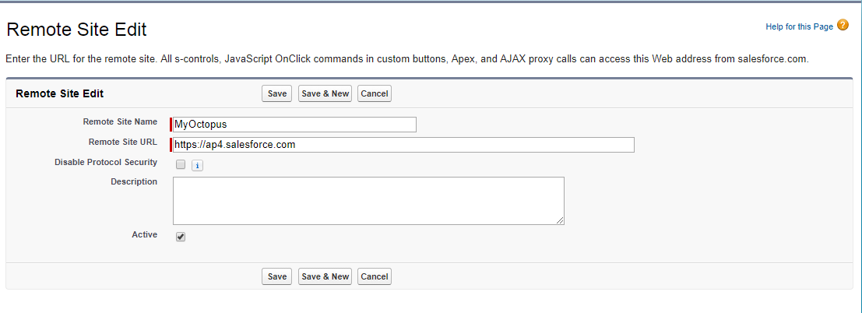
Task: Click into the Remote Site URL field
Action: (x=403, y=145)
